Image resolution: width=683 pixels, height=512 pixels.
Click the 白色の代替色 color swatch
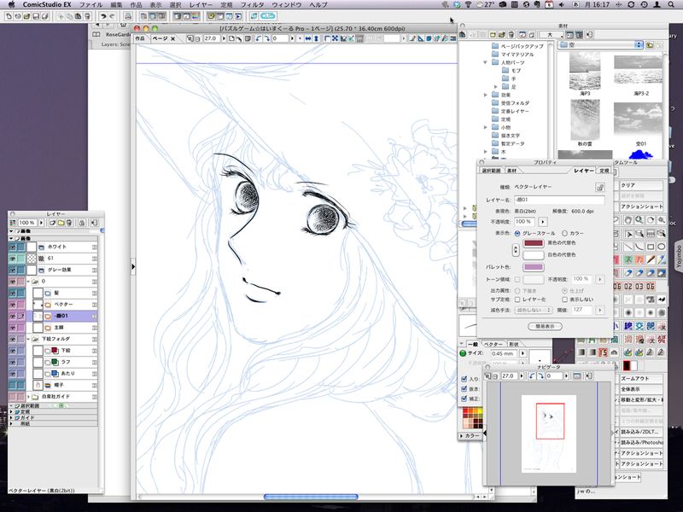(533, 254)
